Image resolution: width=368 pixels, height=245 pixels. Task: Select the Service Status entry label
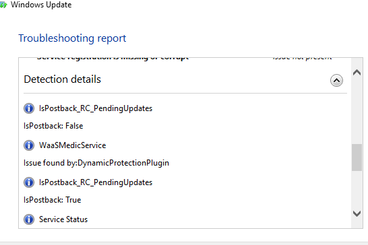63,219
